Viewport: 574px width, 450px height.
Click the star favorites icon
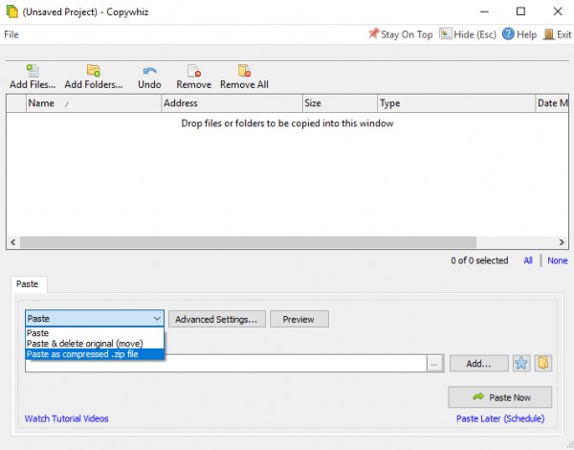pyautogui.click(x=521, y=363)
